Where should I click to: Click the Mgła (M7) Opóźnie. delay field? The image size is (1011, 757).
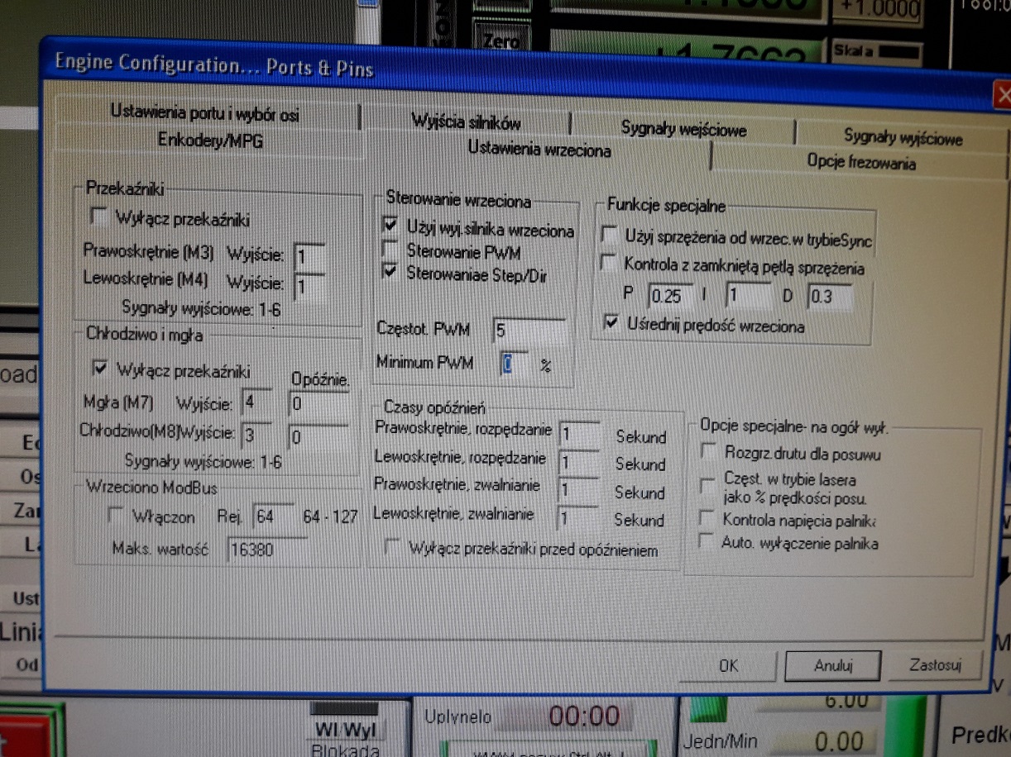(318, 404)
